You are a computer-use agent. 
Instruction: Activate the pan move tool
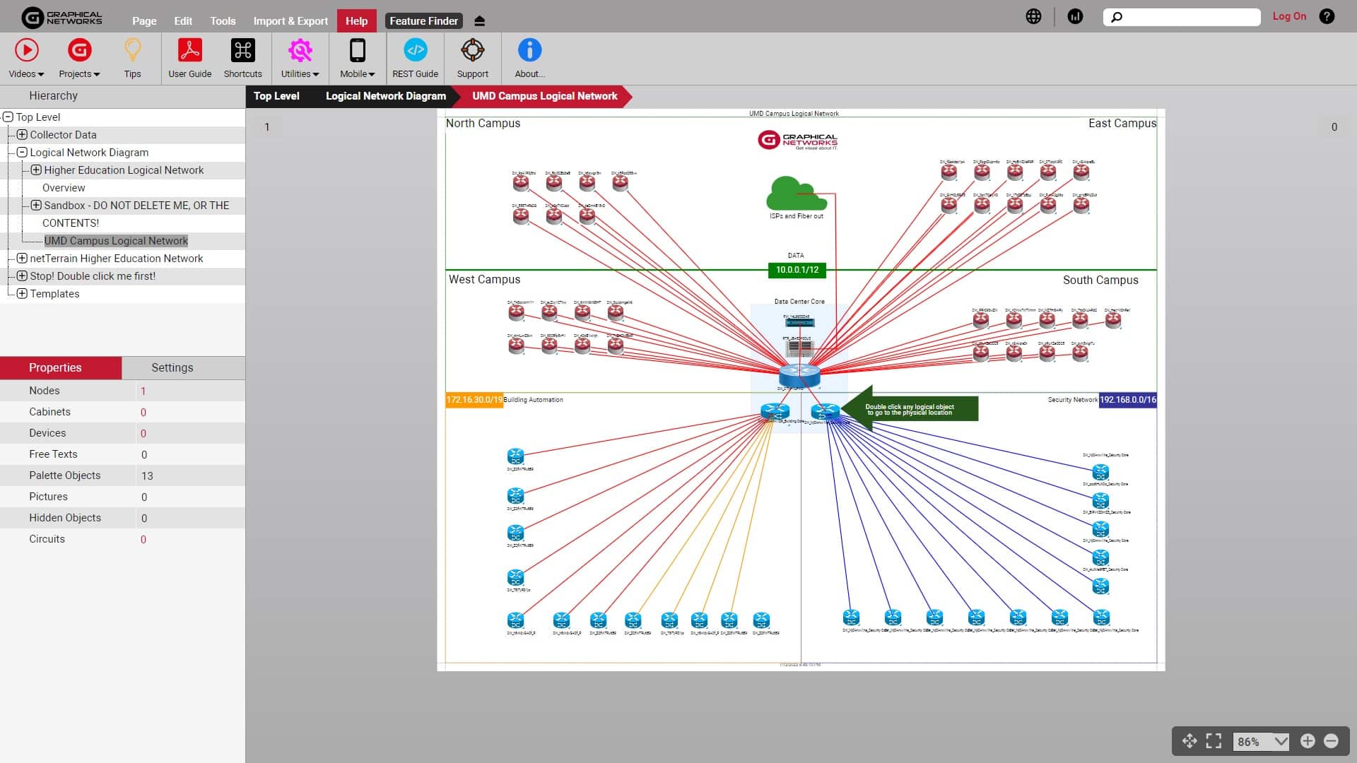pos(1189,740)
